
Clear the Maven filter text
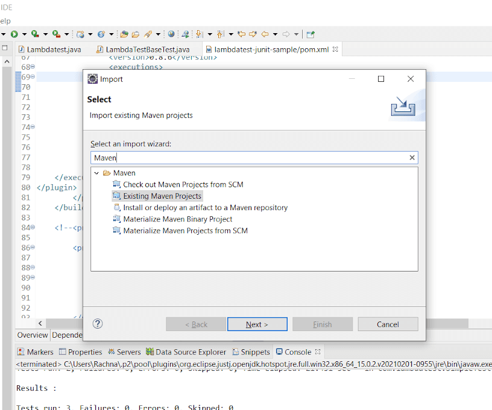pos(412,158)
